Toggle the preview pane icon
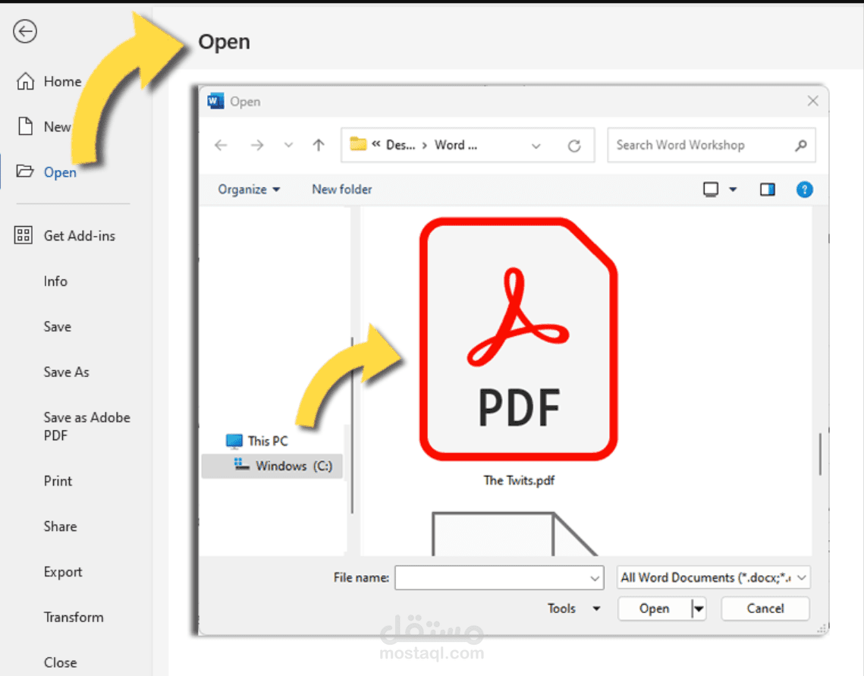 pyautogui.click(x=767, y=189)
